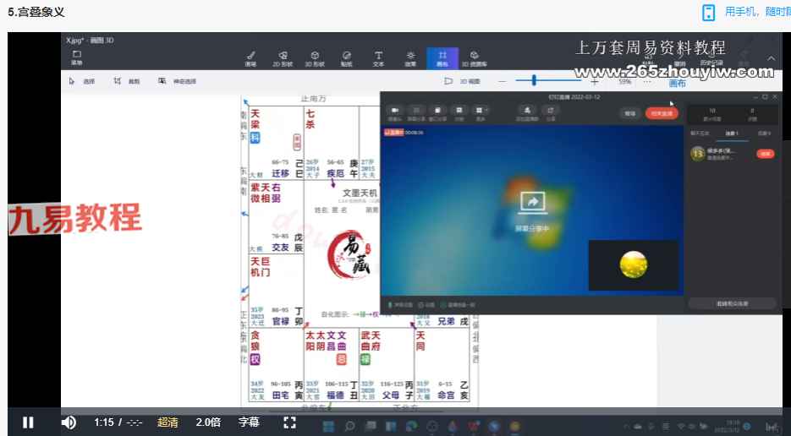The image size is (791, 436).
Task: Pause the video playback
Action: click(28, 422)
